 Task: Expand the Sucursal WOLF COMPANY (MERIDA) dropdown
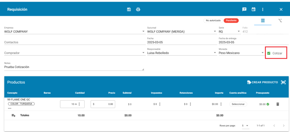[215, 31]
